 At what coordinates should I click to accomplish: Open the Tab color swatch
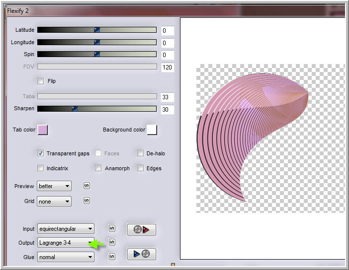(43, 130)
